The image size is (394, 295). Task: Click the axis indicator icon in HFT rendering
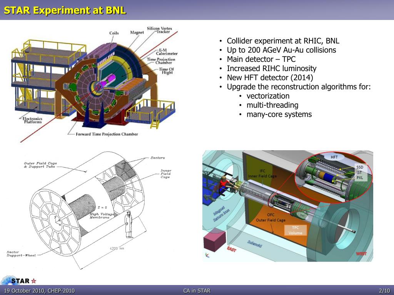[207, 255]
